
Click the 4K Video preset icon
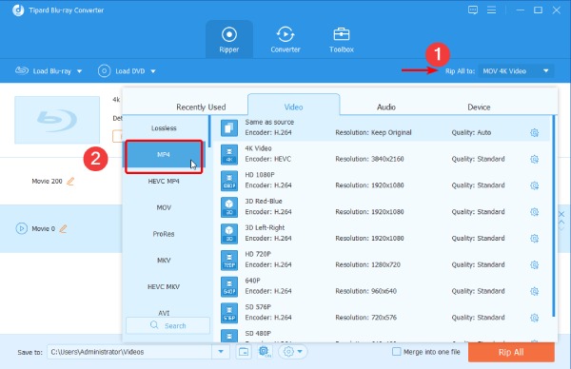point(229,154)
